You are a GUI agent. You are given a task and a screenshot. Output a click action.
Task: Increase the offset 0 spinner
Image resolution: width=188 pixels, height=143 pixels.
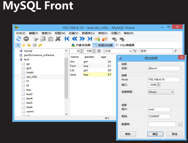(82, 50)
